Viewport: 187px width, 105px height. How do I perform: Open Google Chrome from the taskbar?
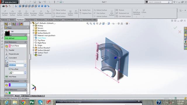coord(23,102)
